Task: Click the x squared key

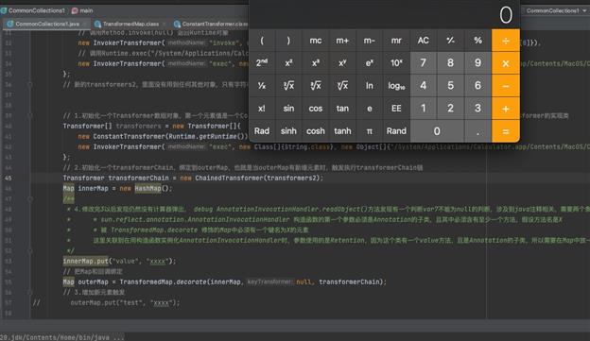Action: coord(288,62)
